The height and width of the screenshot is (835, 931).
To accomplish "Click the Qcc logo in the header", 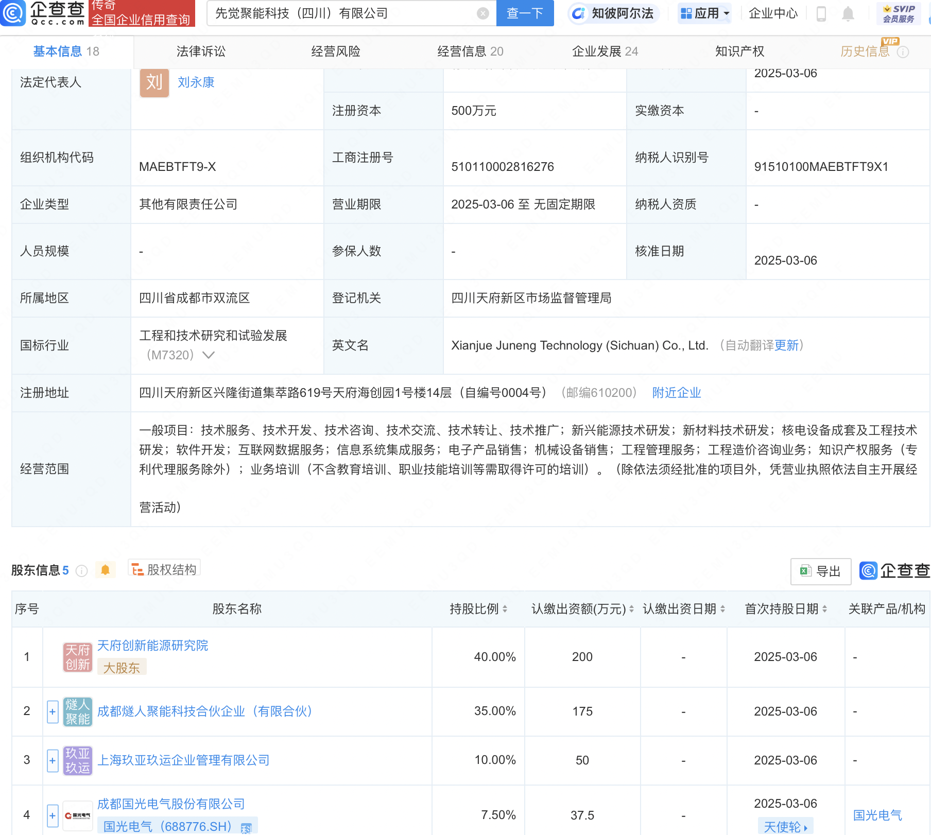I will click(44, 13).
